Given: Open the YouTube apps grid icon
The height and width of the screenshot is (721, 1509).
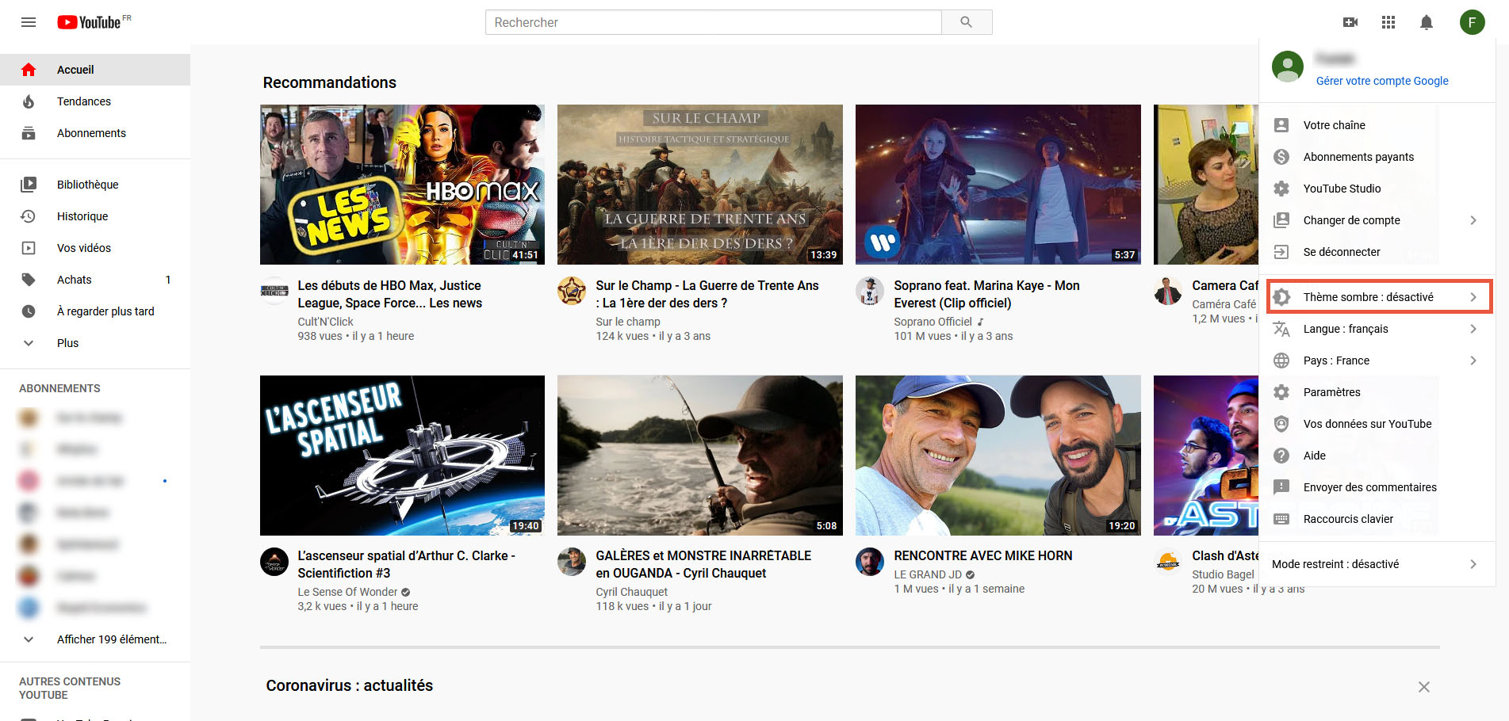Looking at the screenshot, I should tap(1388, 22).
